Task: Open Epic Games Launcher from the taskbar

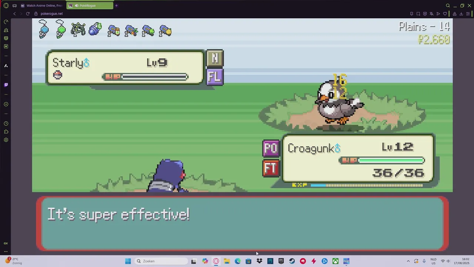Action: [281, 261]
